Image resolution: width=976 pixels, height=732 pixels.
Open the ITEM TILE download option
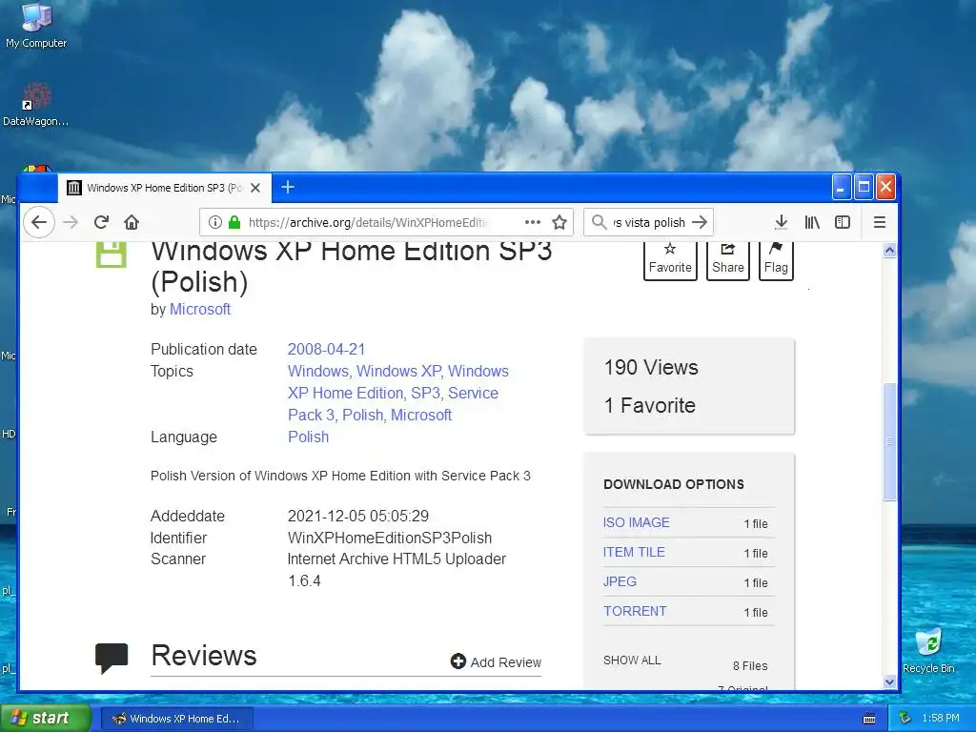click(634, 552)
